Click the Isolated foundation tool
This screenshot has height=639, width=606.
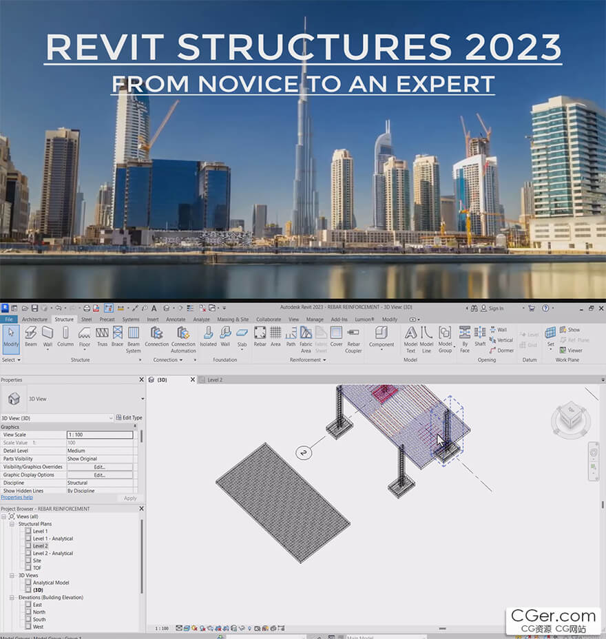(208, 336)
